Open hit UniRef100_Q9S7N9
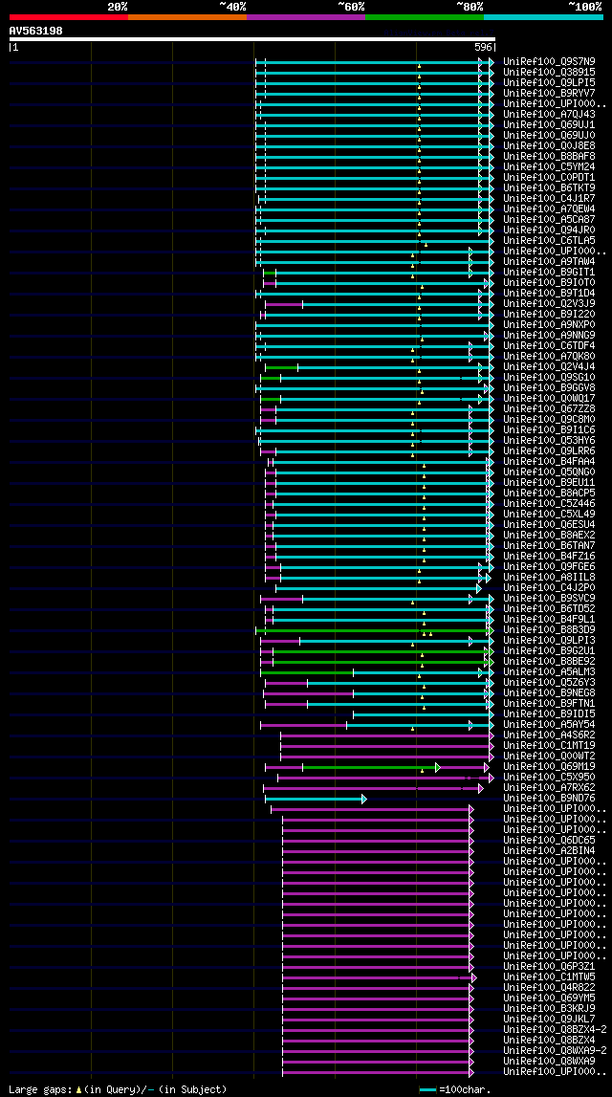 click(x=549, y=61)
